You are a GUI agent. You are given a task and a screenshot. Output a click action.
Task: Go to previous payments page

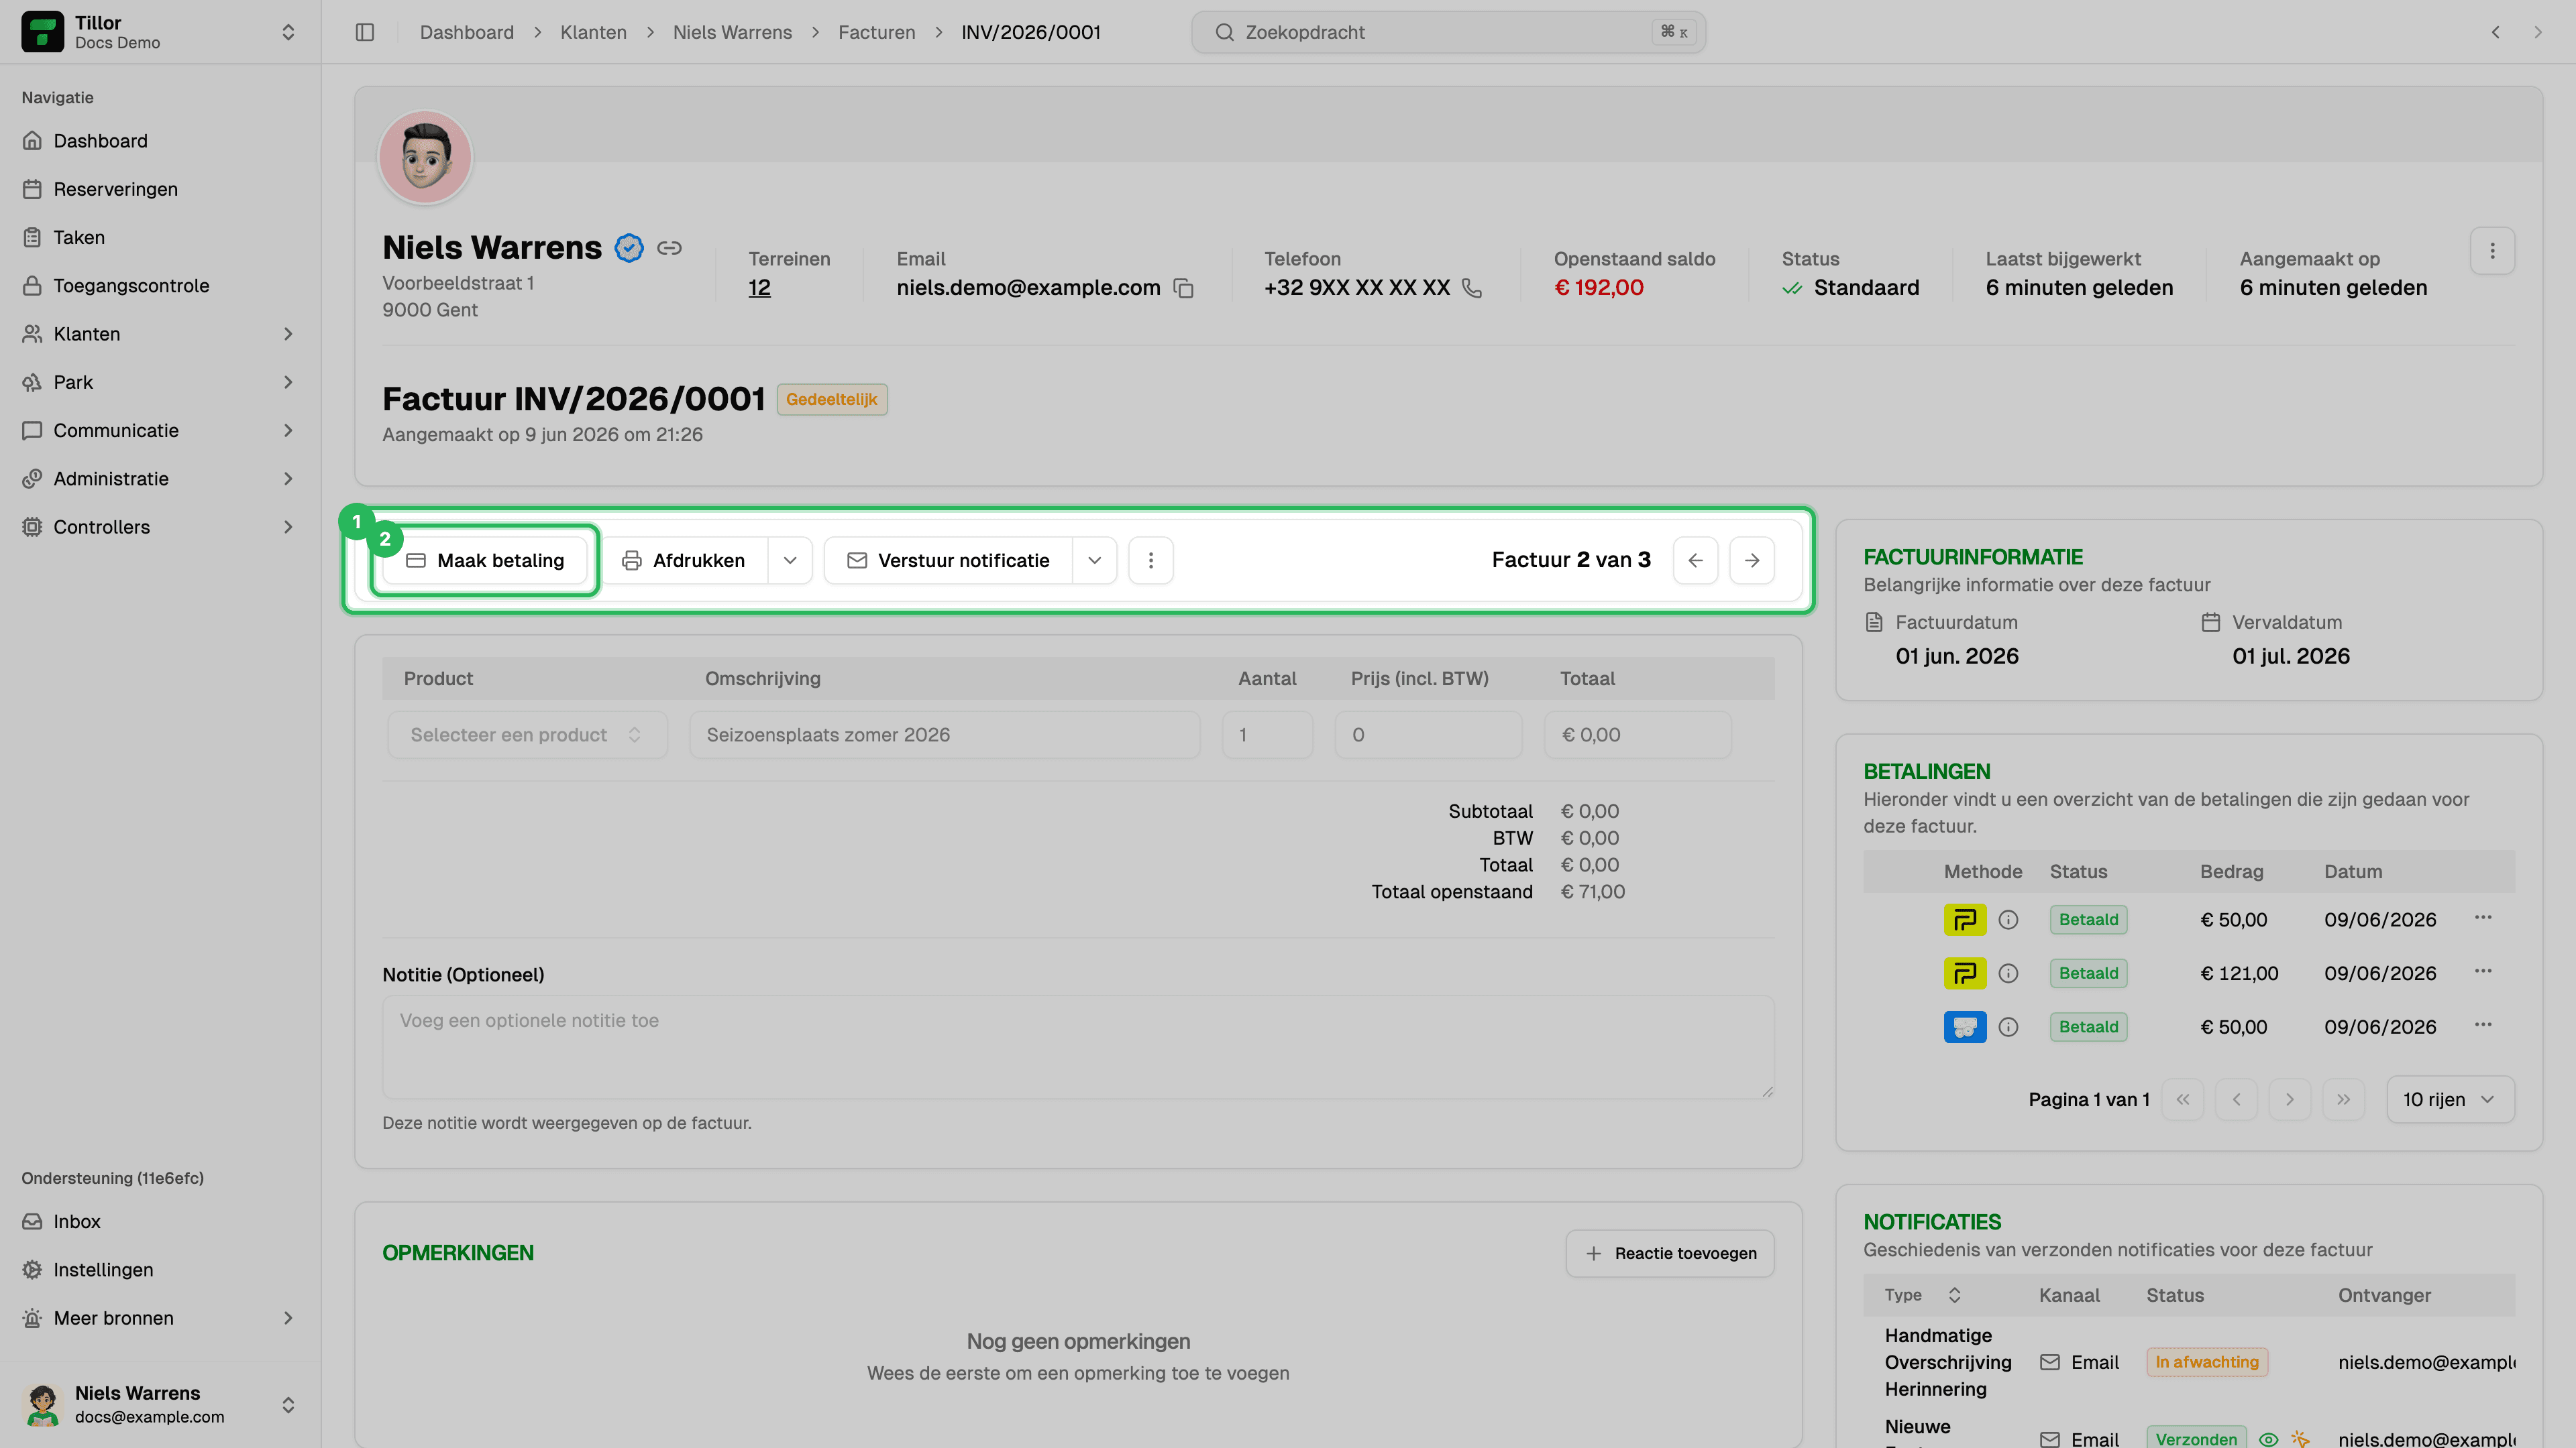[2237, 1099]
